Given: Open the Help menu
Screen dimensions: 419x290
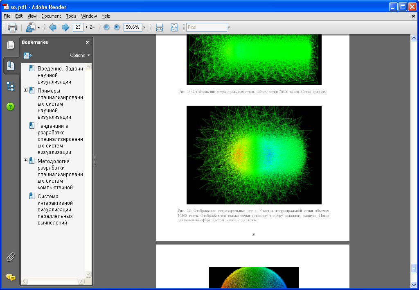Looking at the screenshot, I should (x=106, y=16).
